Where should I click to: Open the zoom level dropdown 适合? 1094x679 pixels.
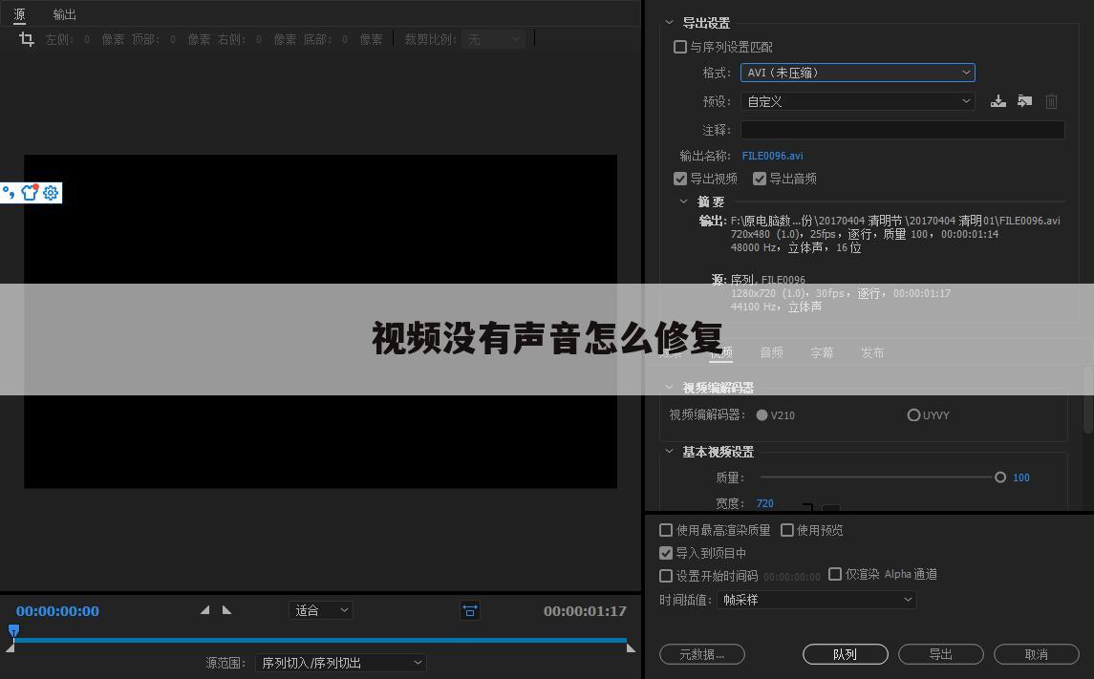coord(321,610)
